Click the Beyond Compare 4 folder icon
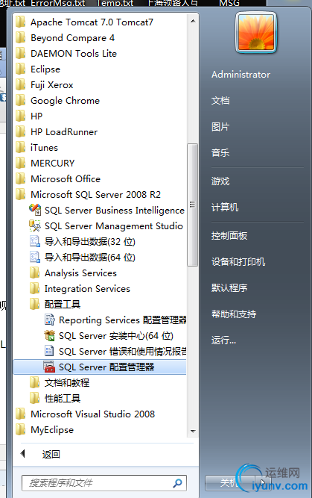 21,37
